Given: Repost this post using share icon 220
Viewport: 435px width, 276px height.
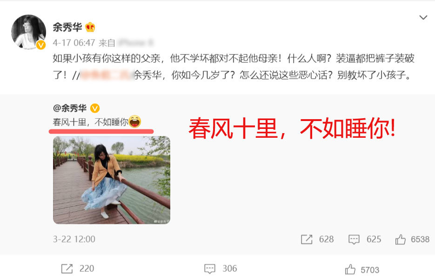Looking at the screenshot, I should [x=67, y=269].
